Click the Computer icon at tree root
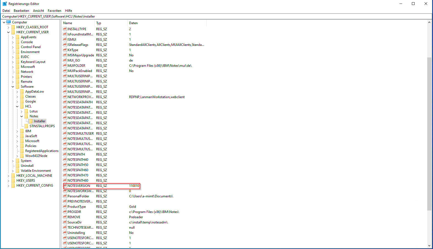The width and height of the screenshot is (433, 249). (x=9, y=22)
